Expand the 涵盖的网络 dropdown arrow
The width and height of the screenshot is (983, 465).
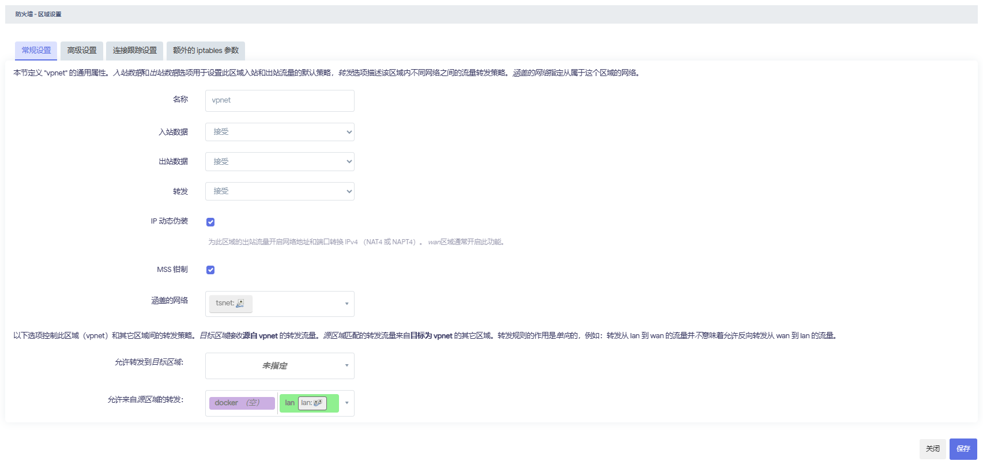(347, 304)
